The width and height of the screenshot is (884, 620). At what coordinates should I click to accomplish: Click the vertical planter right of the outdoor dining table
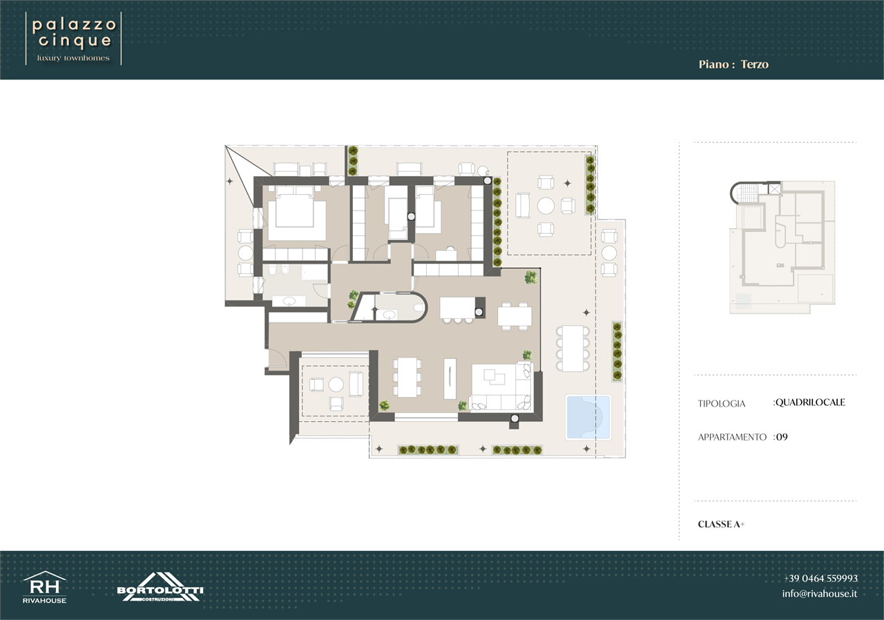point(617,351)
